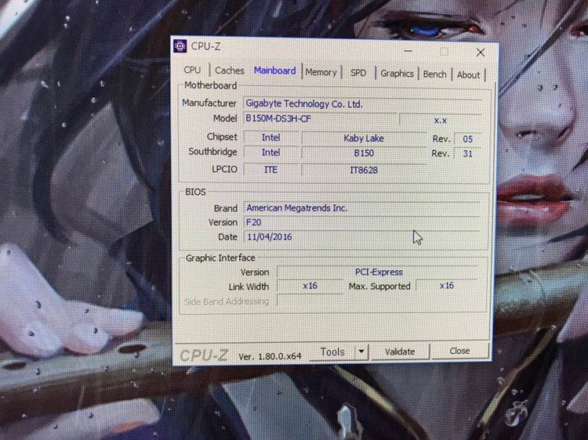588x440 pixels.
Task: Click the CPU-Z app icon in title bar
Action: pos(180,46)
